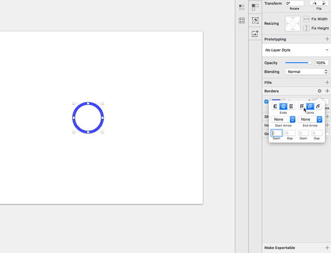Flip the layer vertically
The height and width of the screenshot is (253, 331).
(324, 3)
